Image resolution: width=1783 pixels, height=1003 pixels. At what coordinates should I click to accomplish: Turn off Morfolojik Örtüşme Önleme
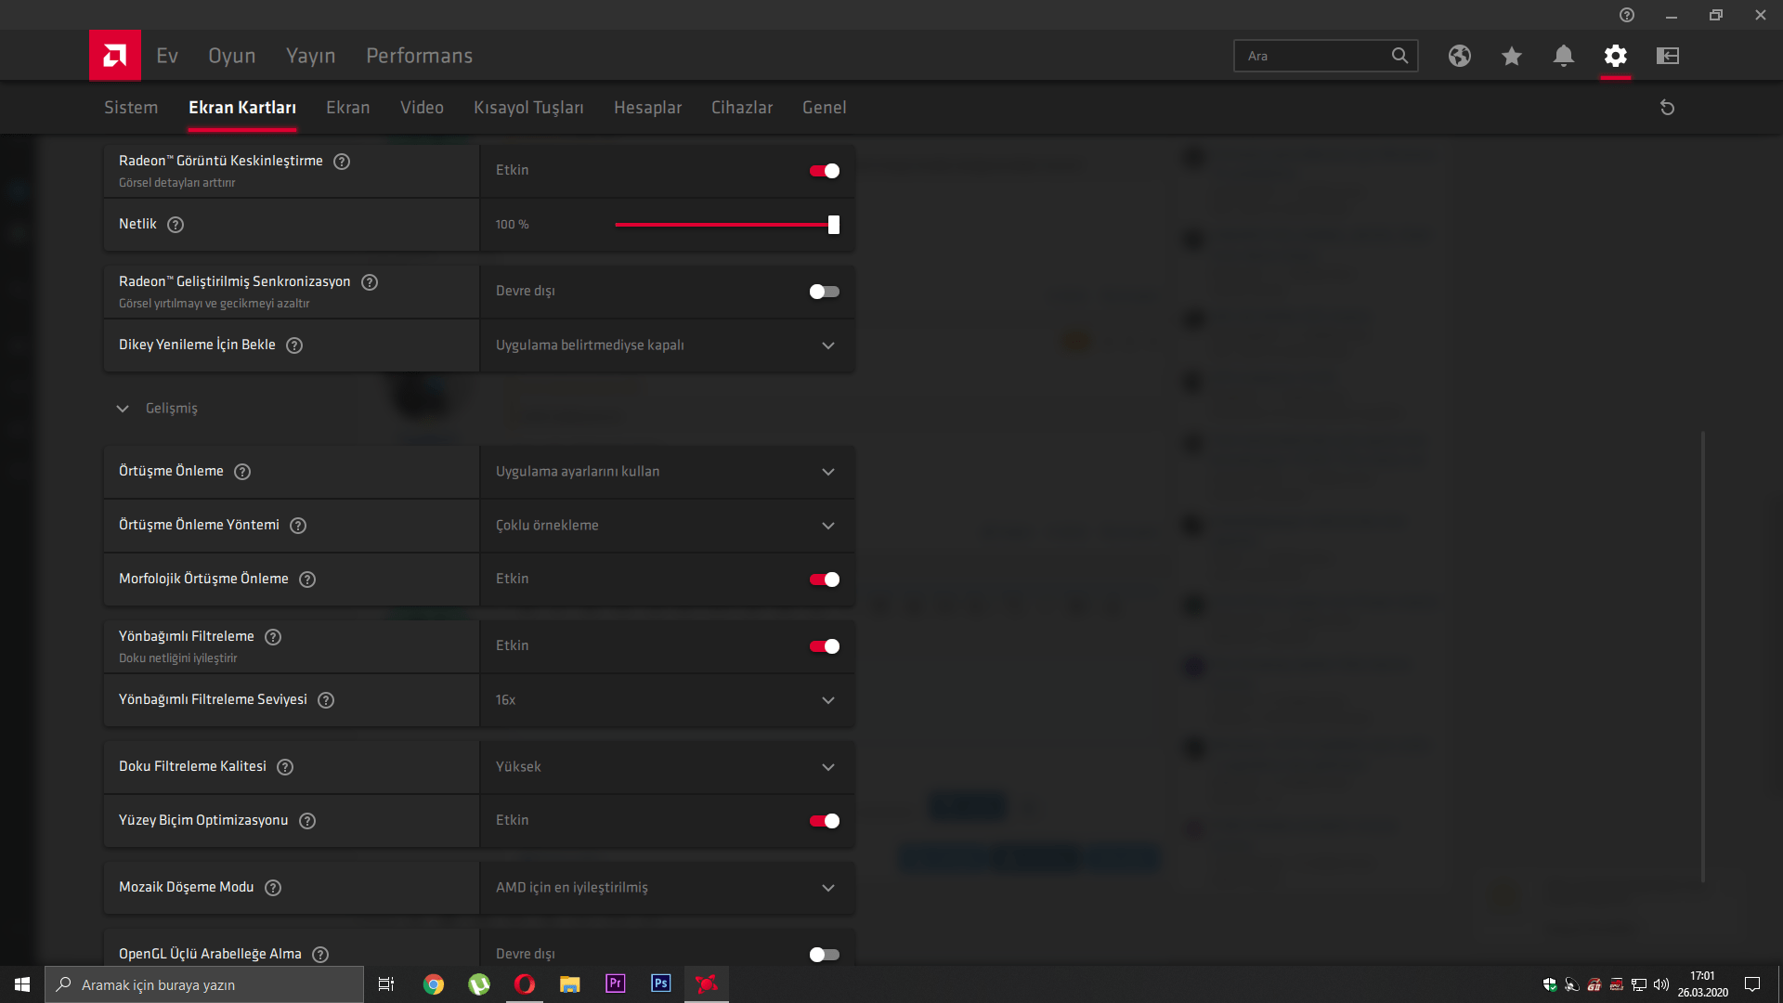[824, 580]
